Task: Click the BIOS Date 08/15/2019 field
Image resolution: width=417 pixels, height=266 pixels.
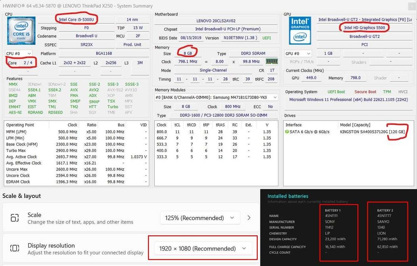Action: click(191, 38)
